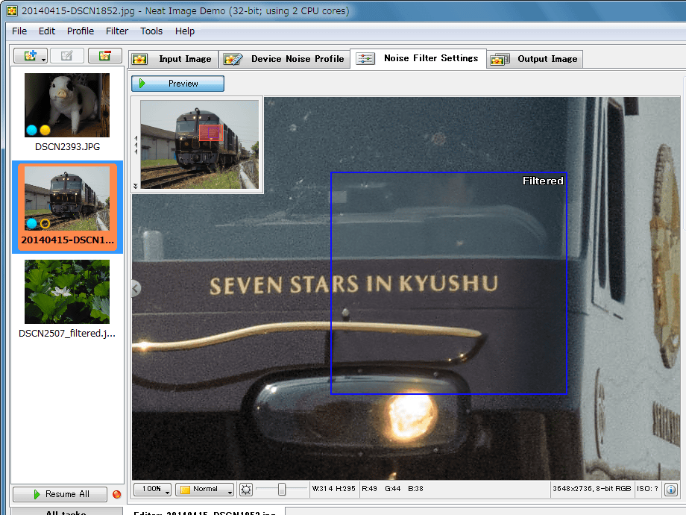Switch to the Input Image tab
The height and width of the screenshot is (515, 686).
[173, 59]
